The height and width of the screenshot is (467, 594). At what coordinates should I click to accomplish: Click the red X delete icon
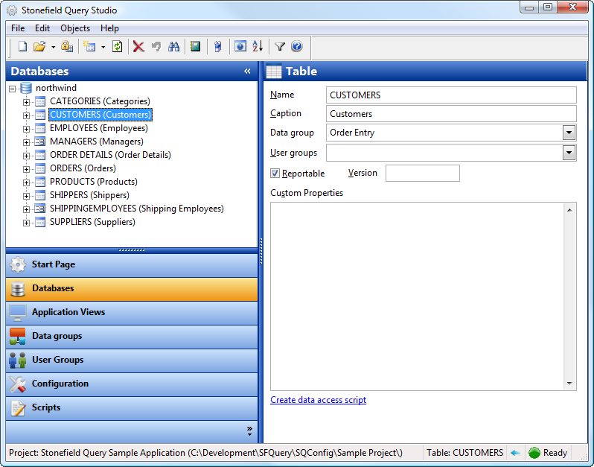pos(138,47)
